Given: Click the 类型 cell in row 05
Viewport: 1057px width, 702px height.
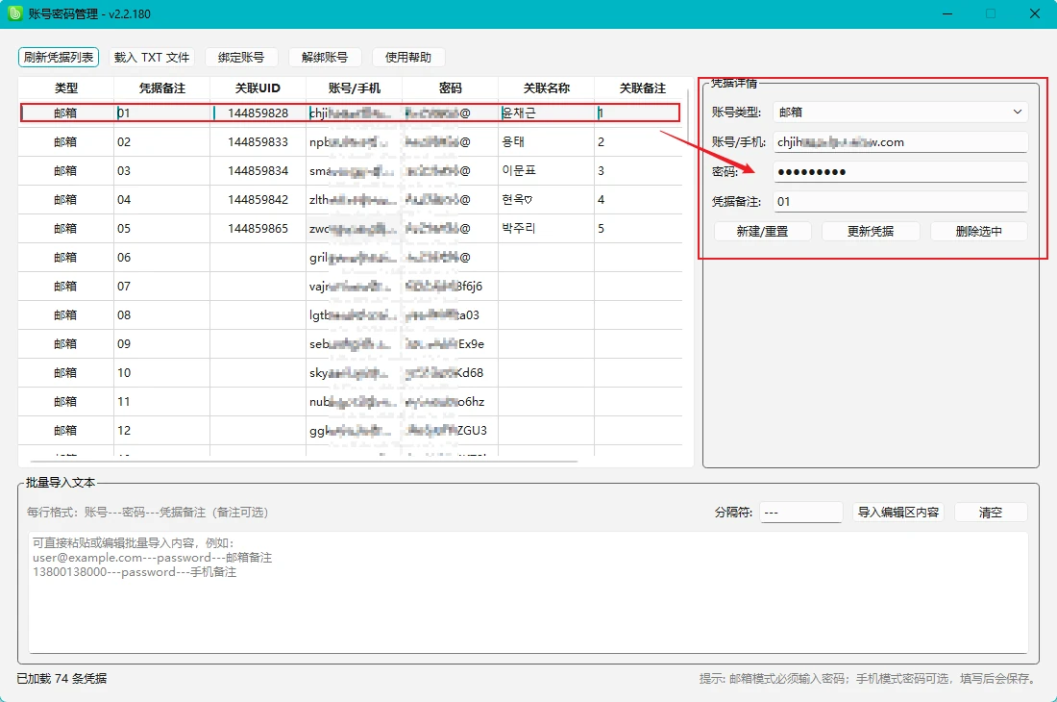Looking at the screenshot, I should (66, 229).
